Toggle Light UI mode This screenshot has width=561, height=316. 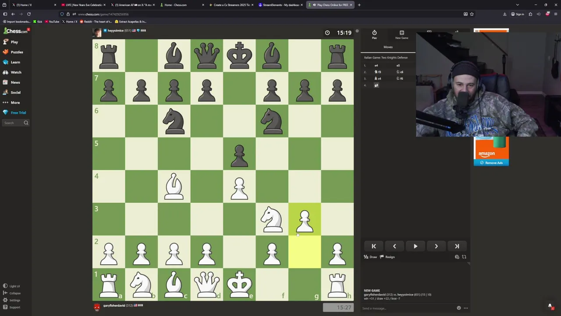11,286
